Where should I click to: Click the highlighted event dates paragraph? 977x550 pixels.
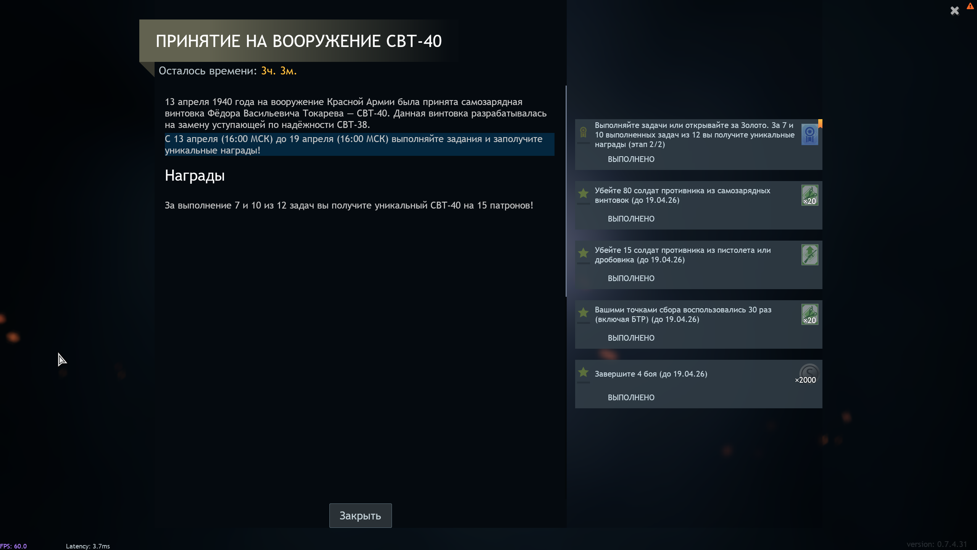click(360, 144)
